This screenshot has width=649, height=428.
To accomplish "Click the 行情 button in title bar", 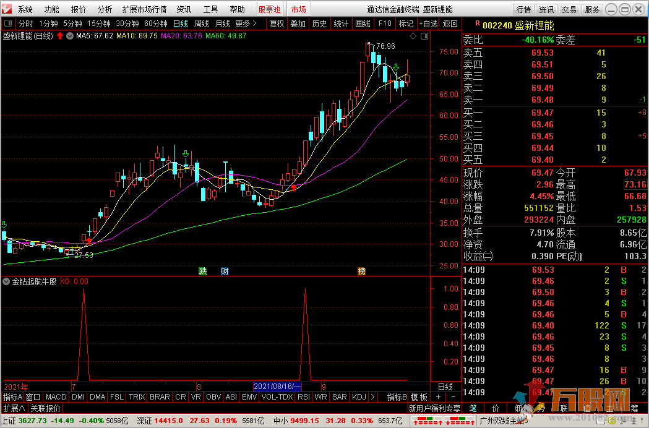I will tap(523, 9).
